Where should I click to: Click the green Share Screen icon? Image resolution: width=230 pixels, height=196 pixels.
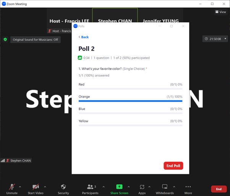[x=119, y=186]
